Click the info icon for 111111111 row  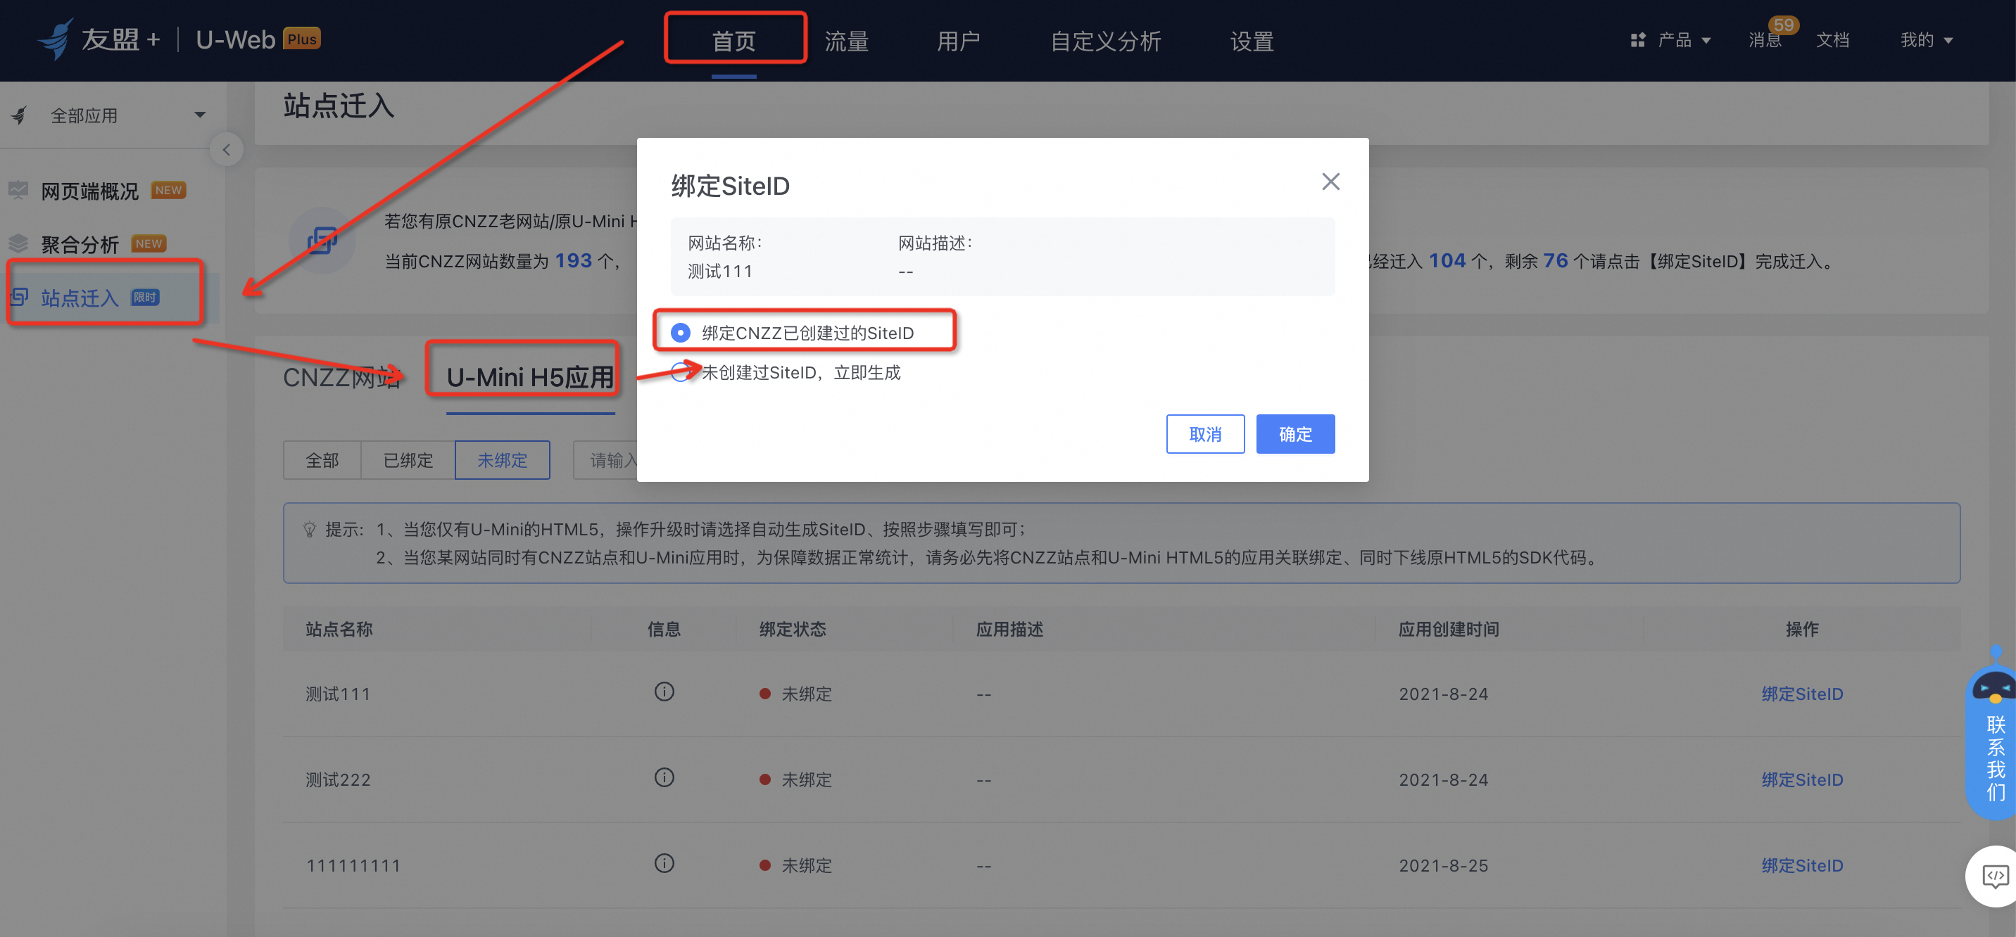pos(664,863)
